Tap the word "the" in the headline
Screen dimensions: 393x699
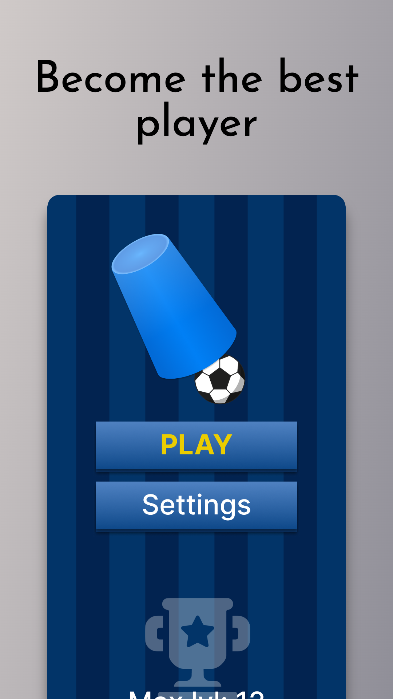click(x=232, y=76)
